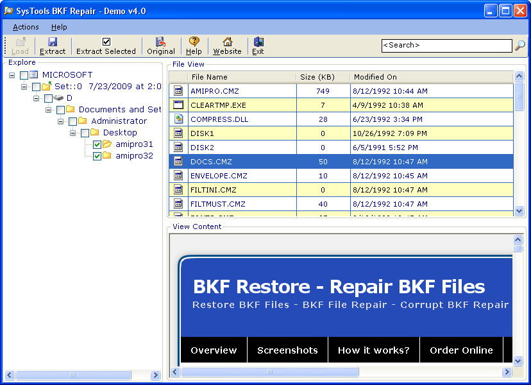Click the search magnifier icon

click(x=520, y=46)
